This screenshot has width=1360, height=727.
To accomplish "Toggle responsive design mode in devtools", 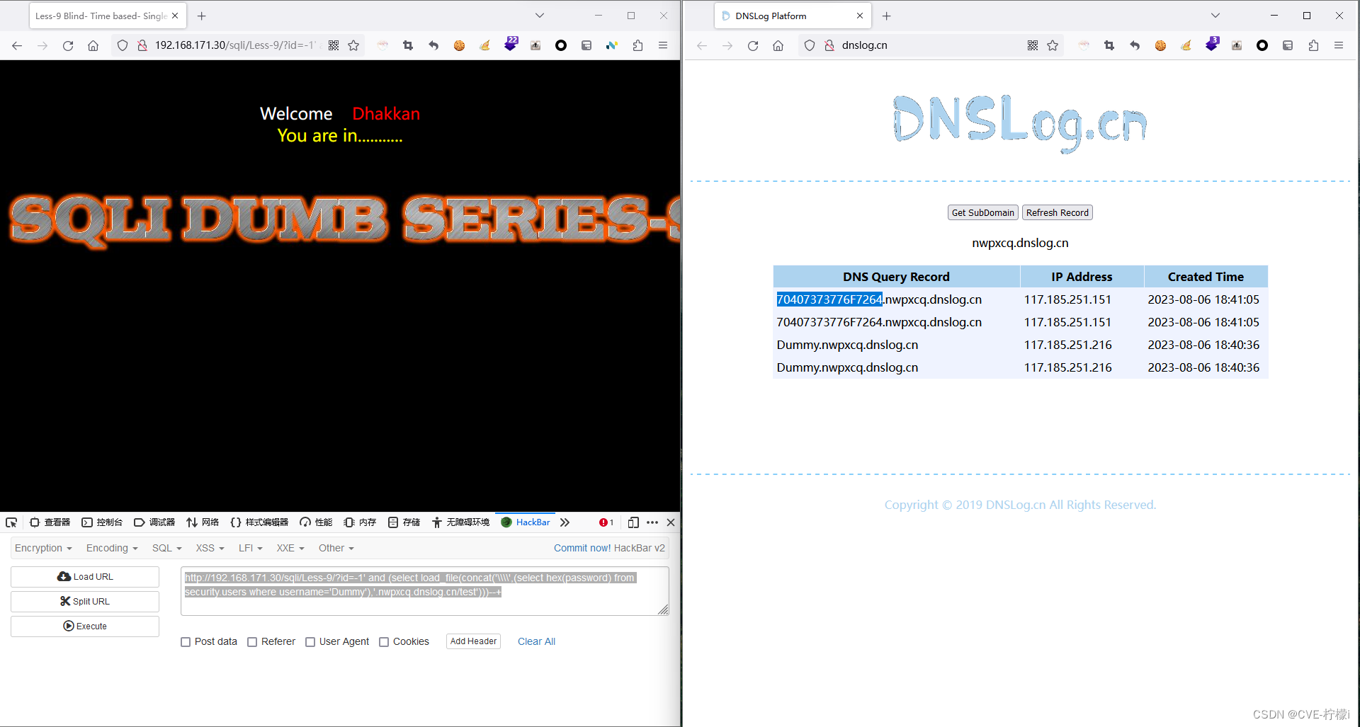I will [633, 522].
